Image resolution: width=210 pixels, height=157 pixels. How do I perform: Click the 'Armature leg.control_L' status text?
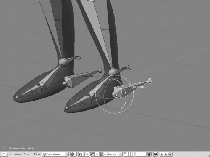tap(22, 148)
